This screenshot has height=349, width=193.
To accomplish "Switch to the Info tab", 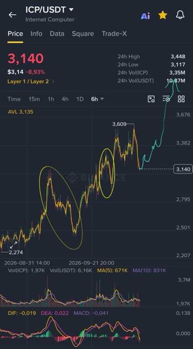I will tap(36, 33).
